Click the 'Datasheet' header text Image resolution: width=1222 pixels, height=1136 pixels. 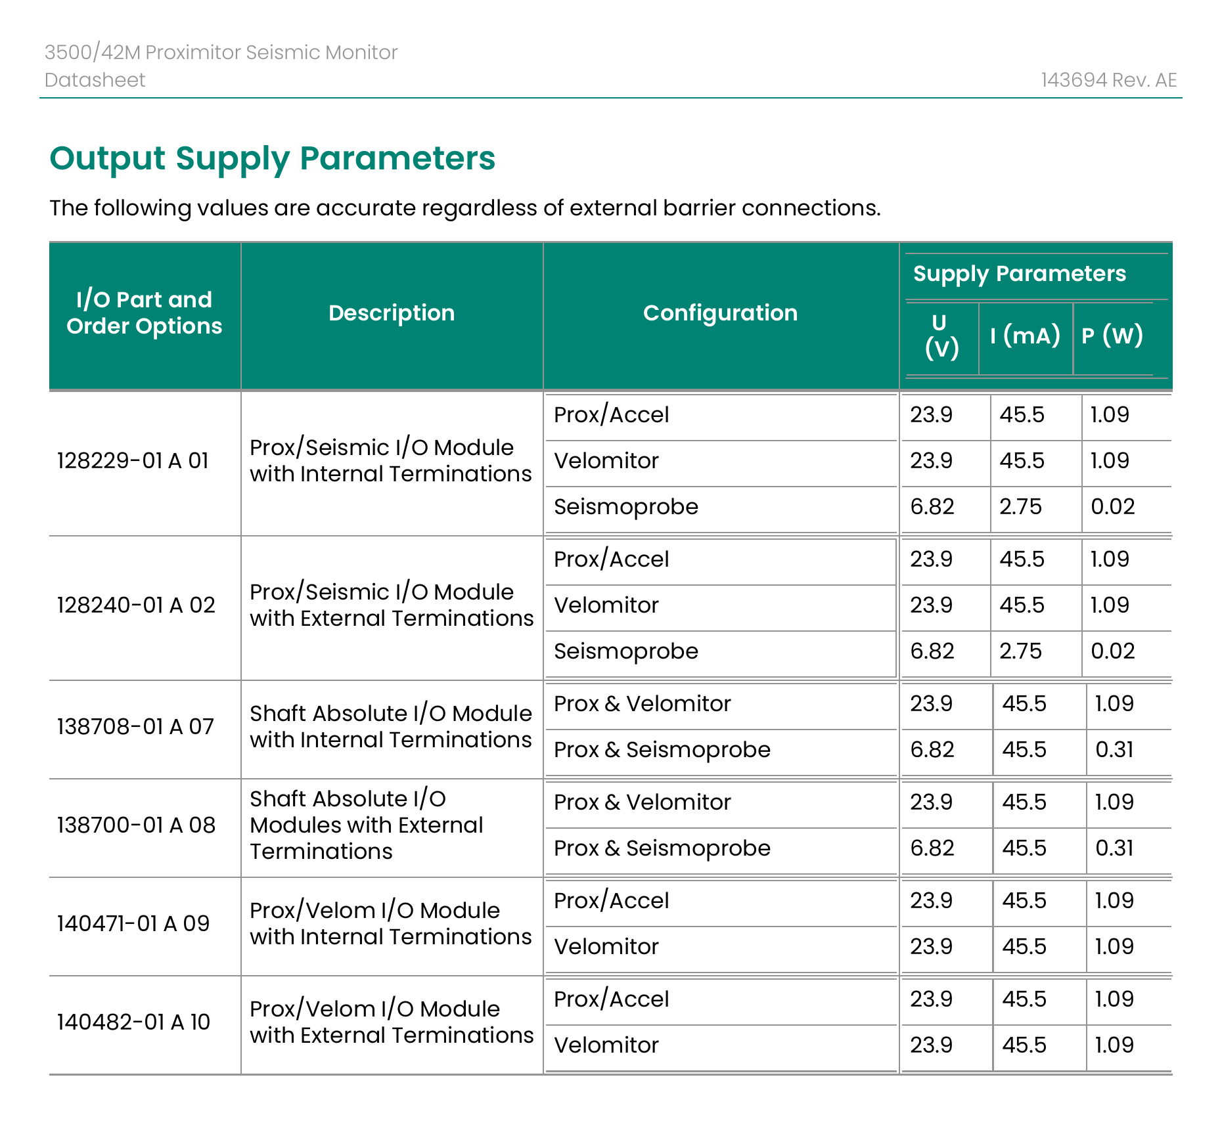[95, 80]
